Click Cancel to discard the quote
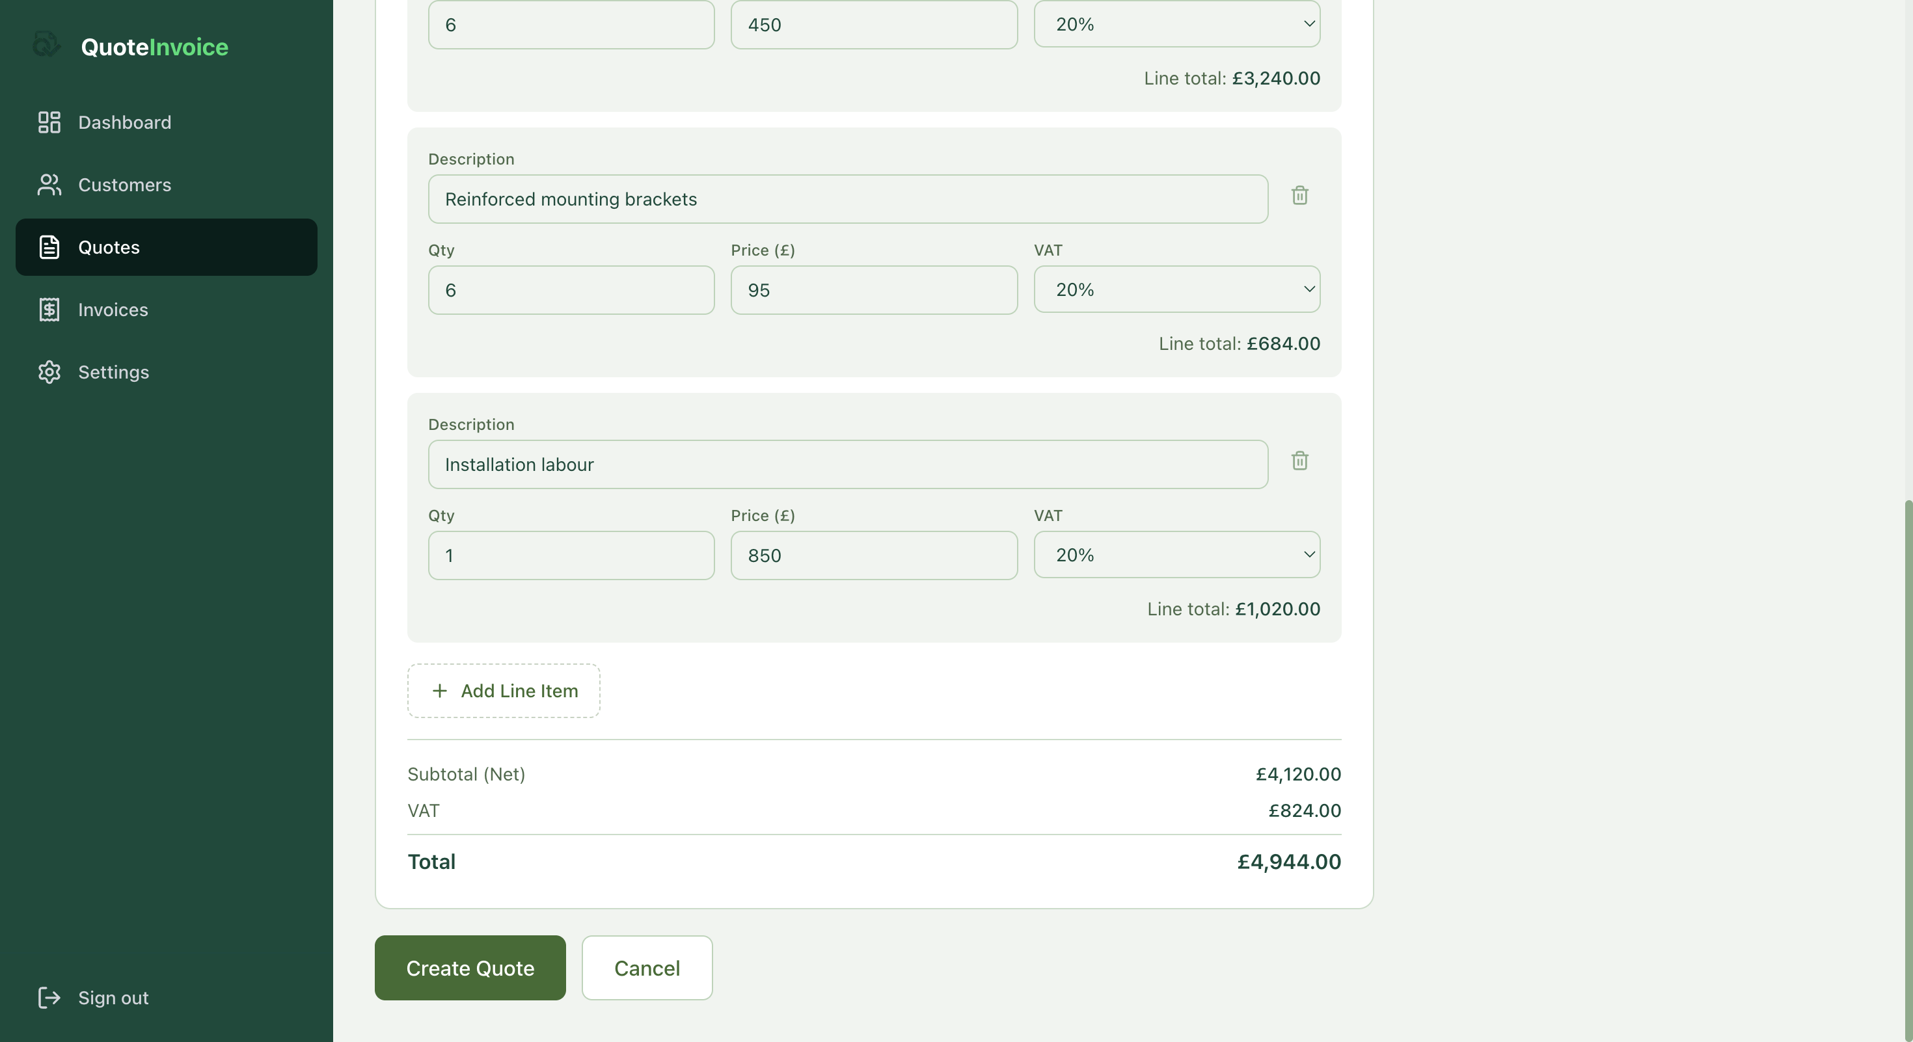 click(646, 968)
